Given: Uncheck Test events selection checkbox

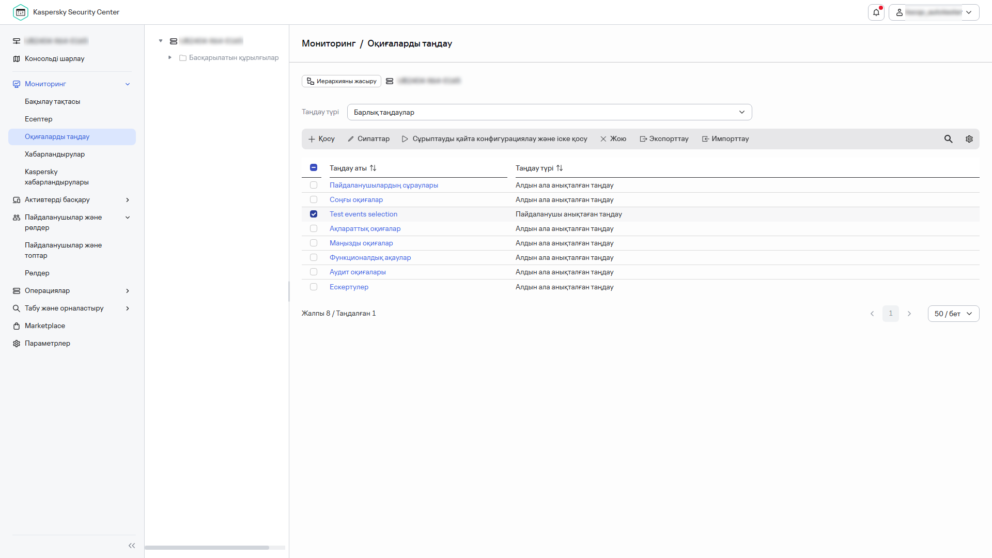Looking at the screenshot, I should [314, 214].
